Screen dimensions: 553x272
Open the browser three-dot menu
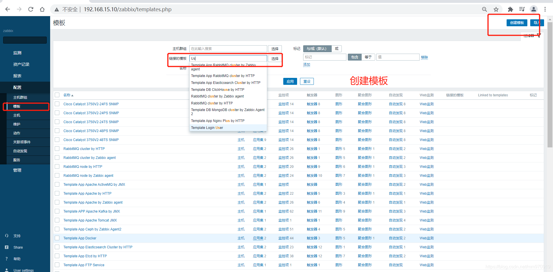click(545, 9)
